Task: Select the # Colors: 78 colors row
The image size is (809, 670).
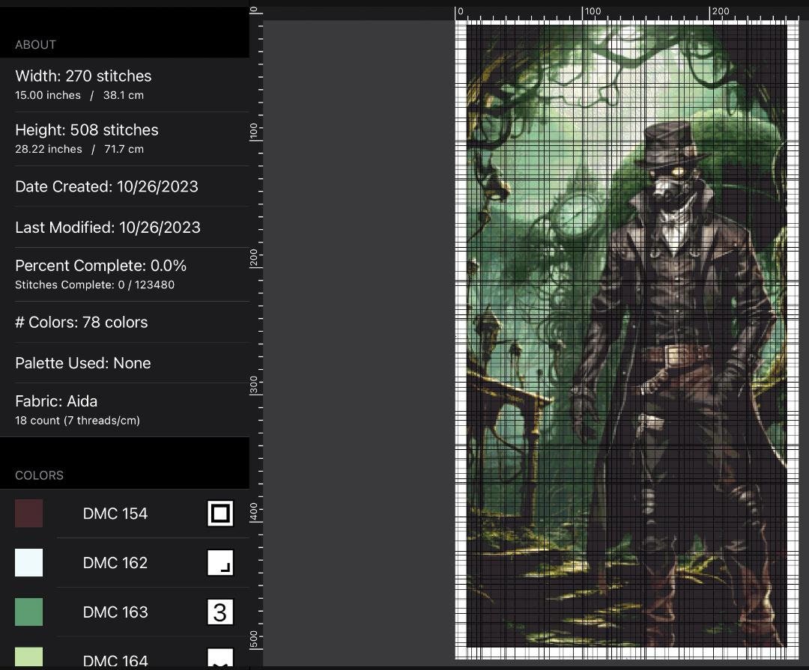Action: tap(124, 322)
